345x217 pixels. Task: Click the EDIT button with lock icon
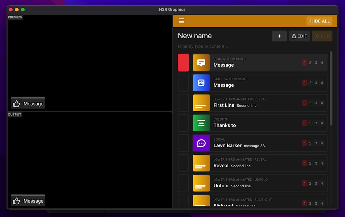coord(299,36)
